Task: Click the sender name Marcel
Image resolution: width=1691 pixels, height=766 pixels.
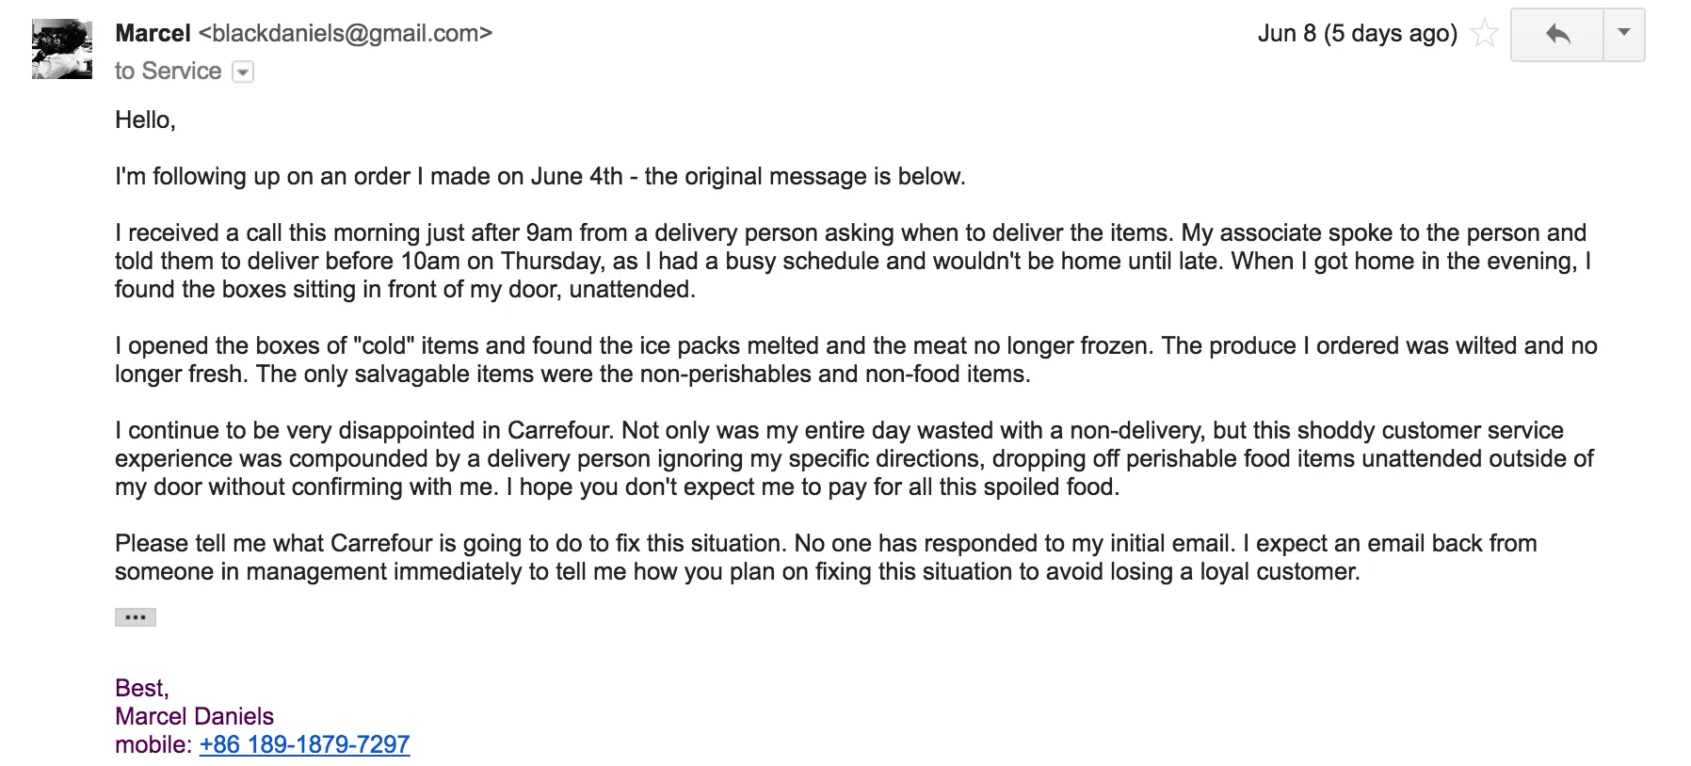Action: coord(153,34)
